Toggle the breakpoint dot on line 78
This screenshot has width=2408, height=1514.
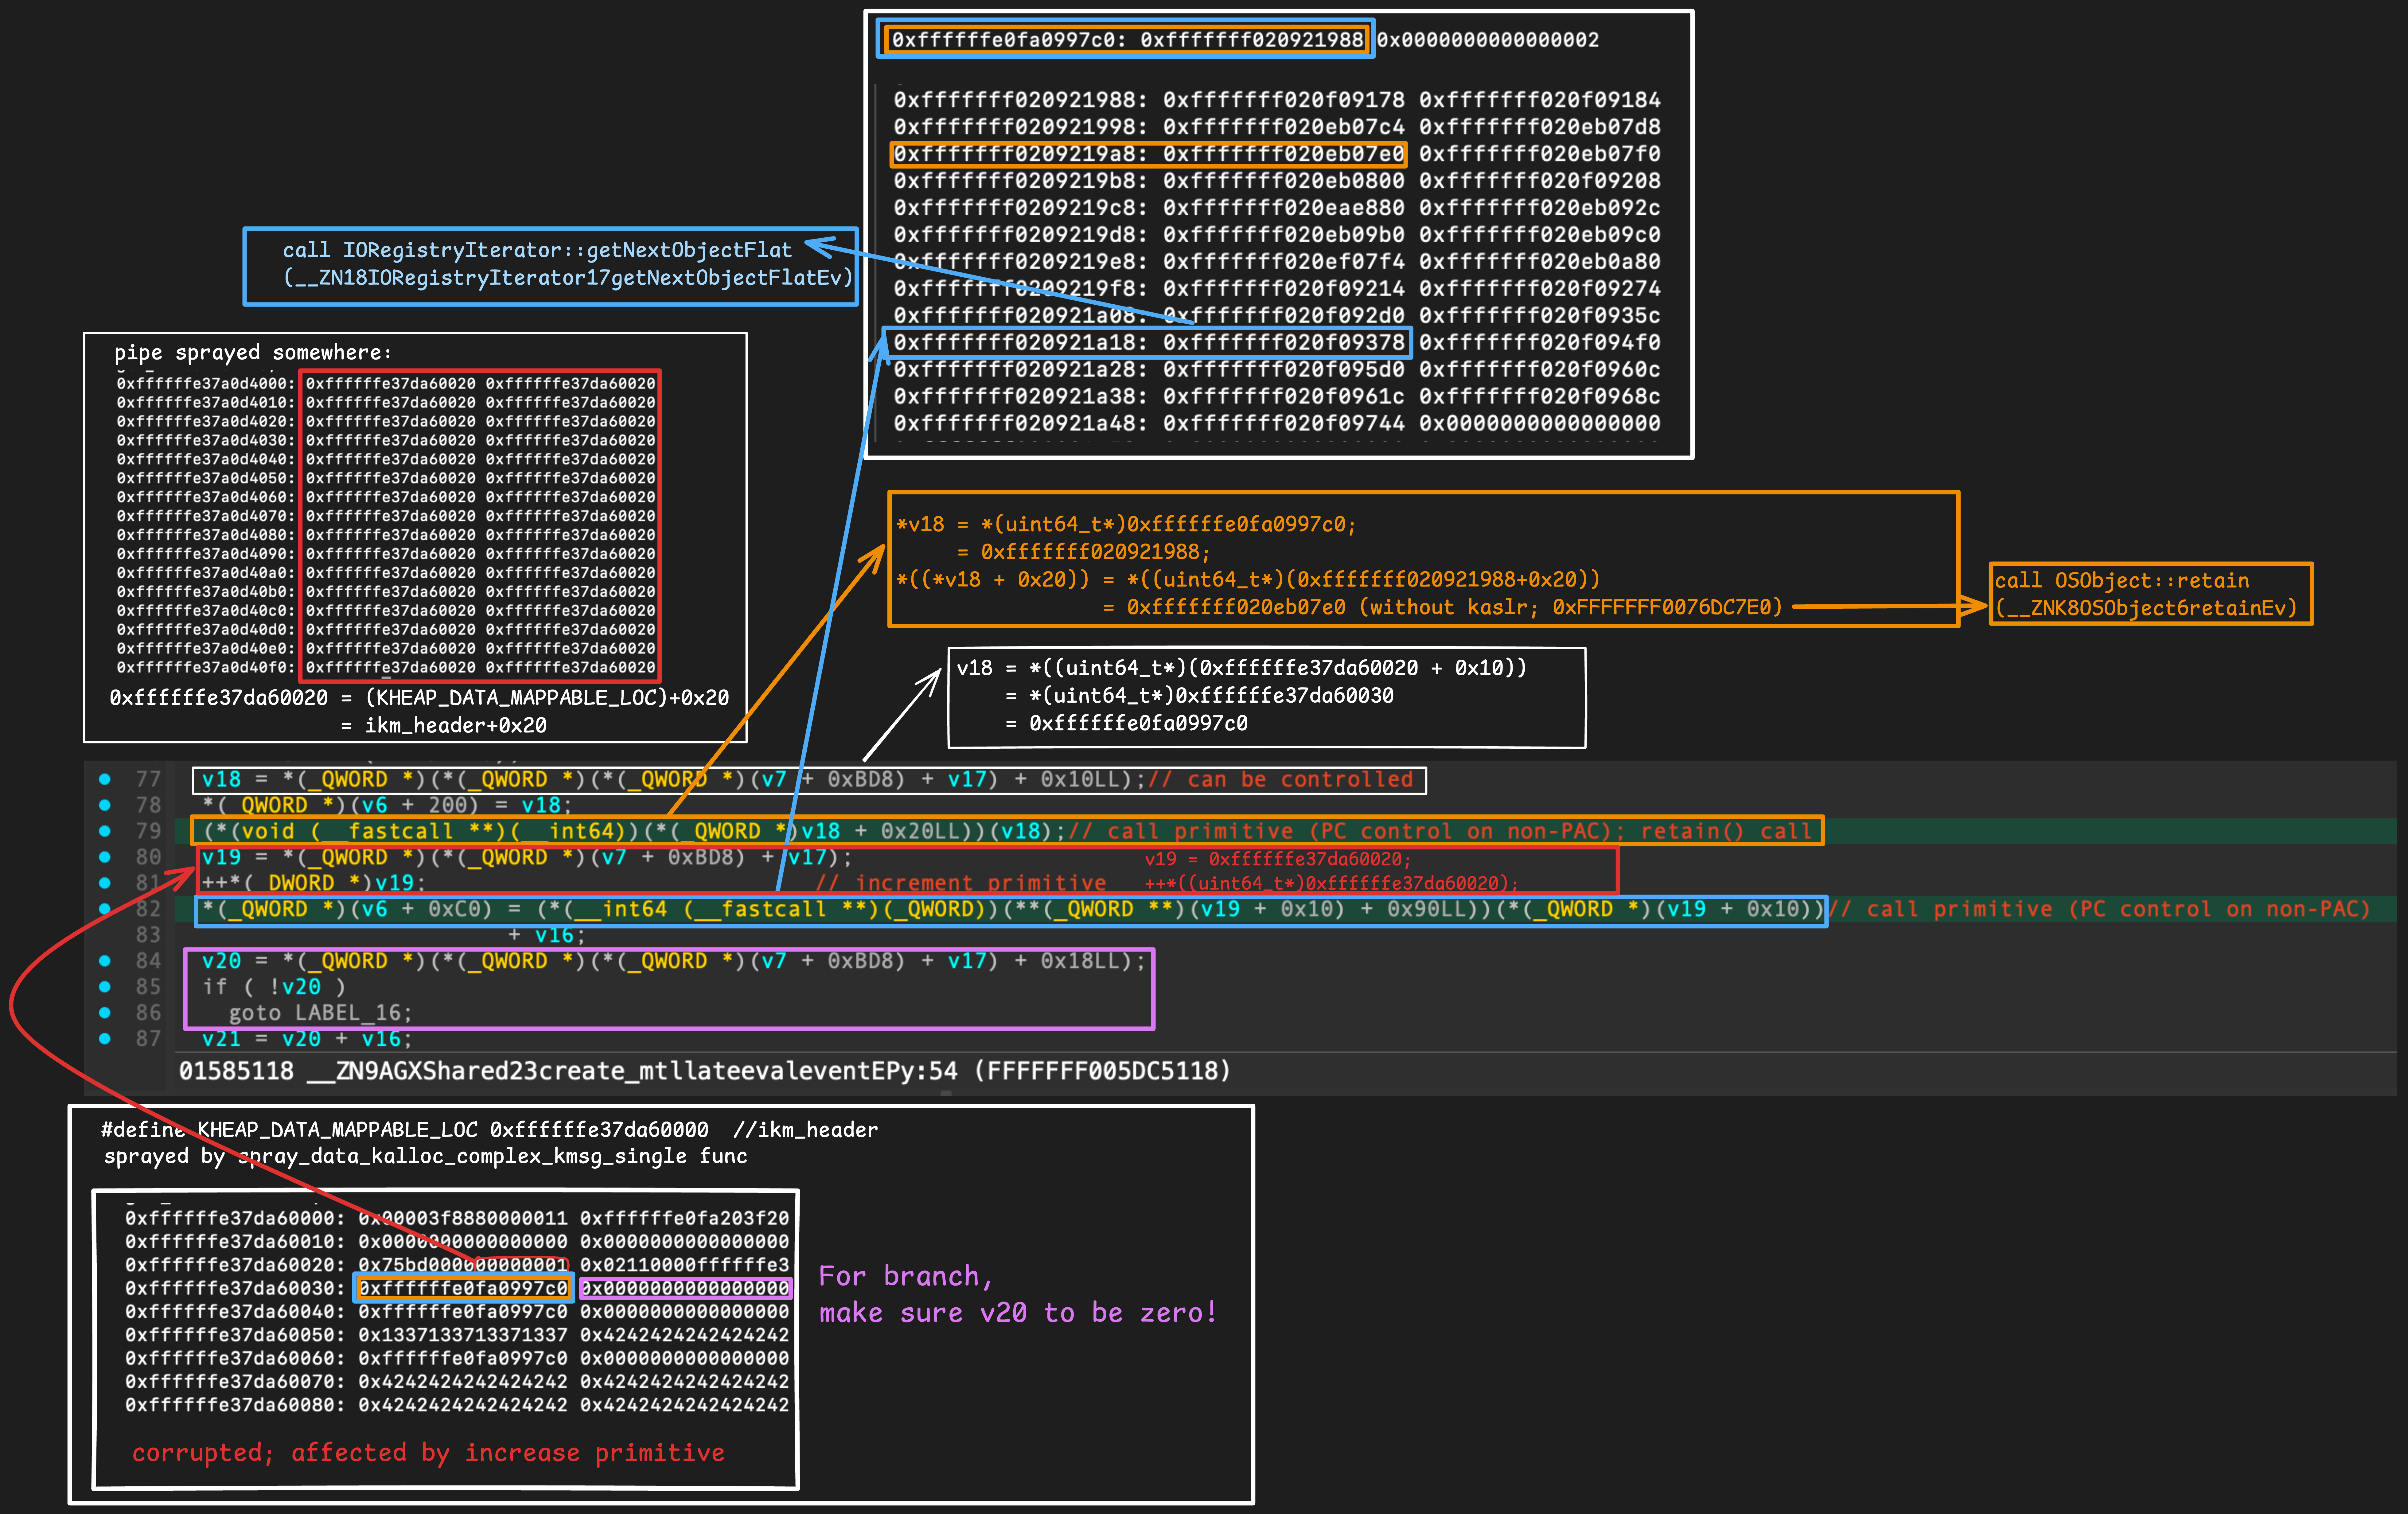[x=105, y=805]
